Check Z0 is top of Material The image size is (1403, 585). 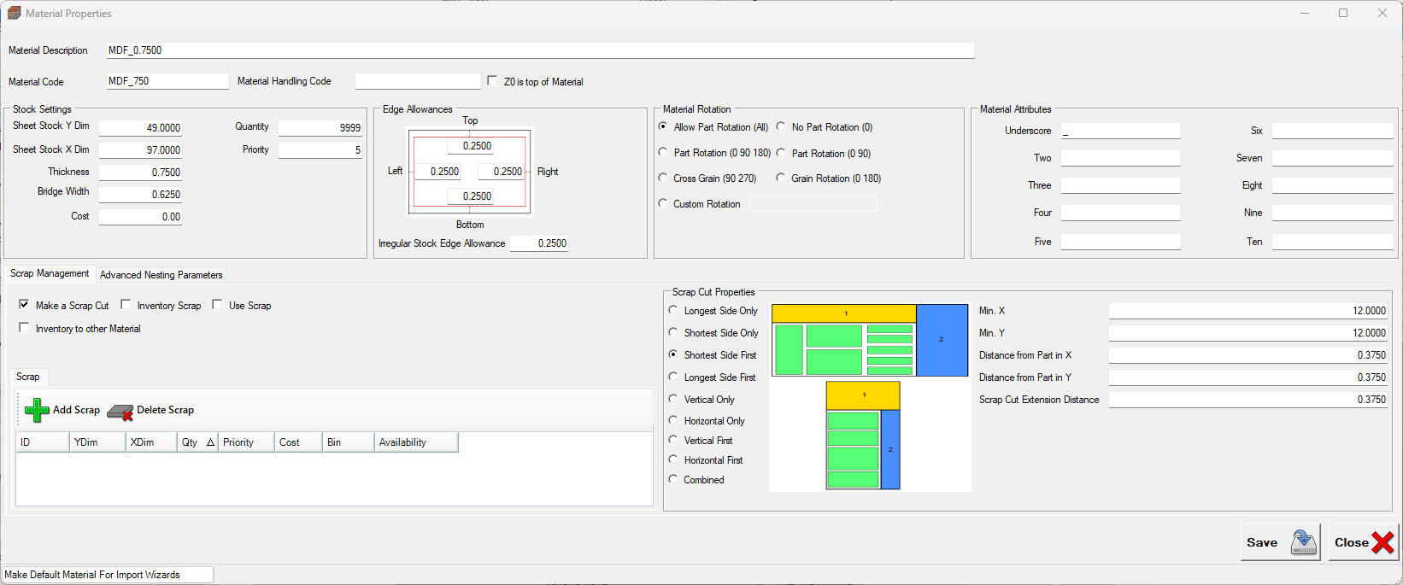pos(492,81)
